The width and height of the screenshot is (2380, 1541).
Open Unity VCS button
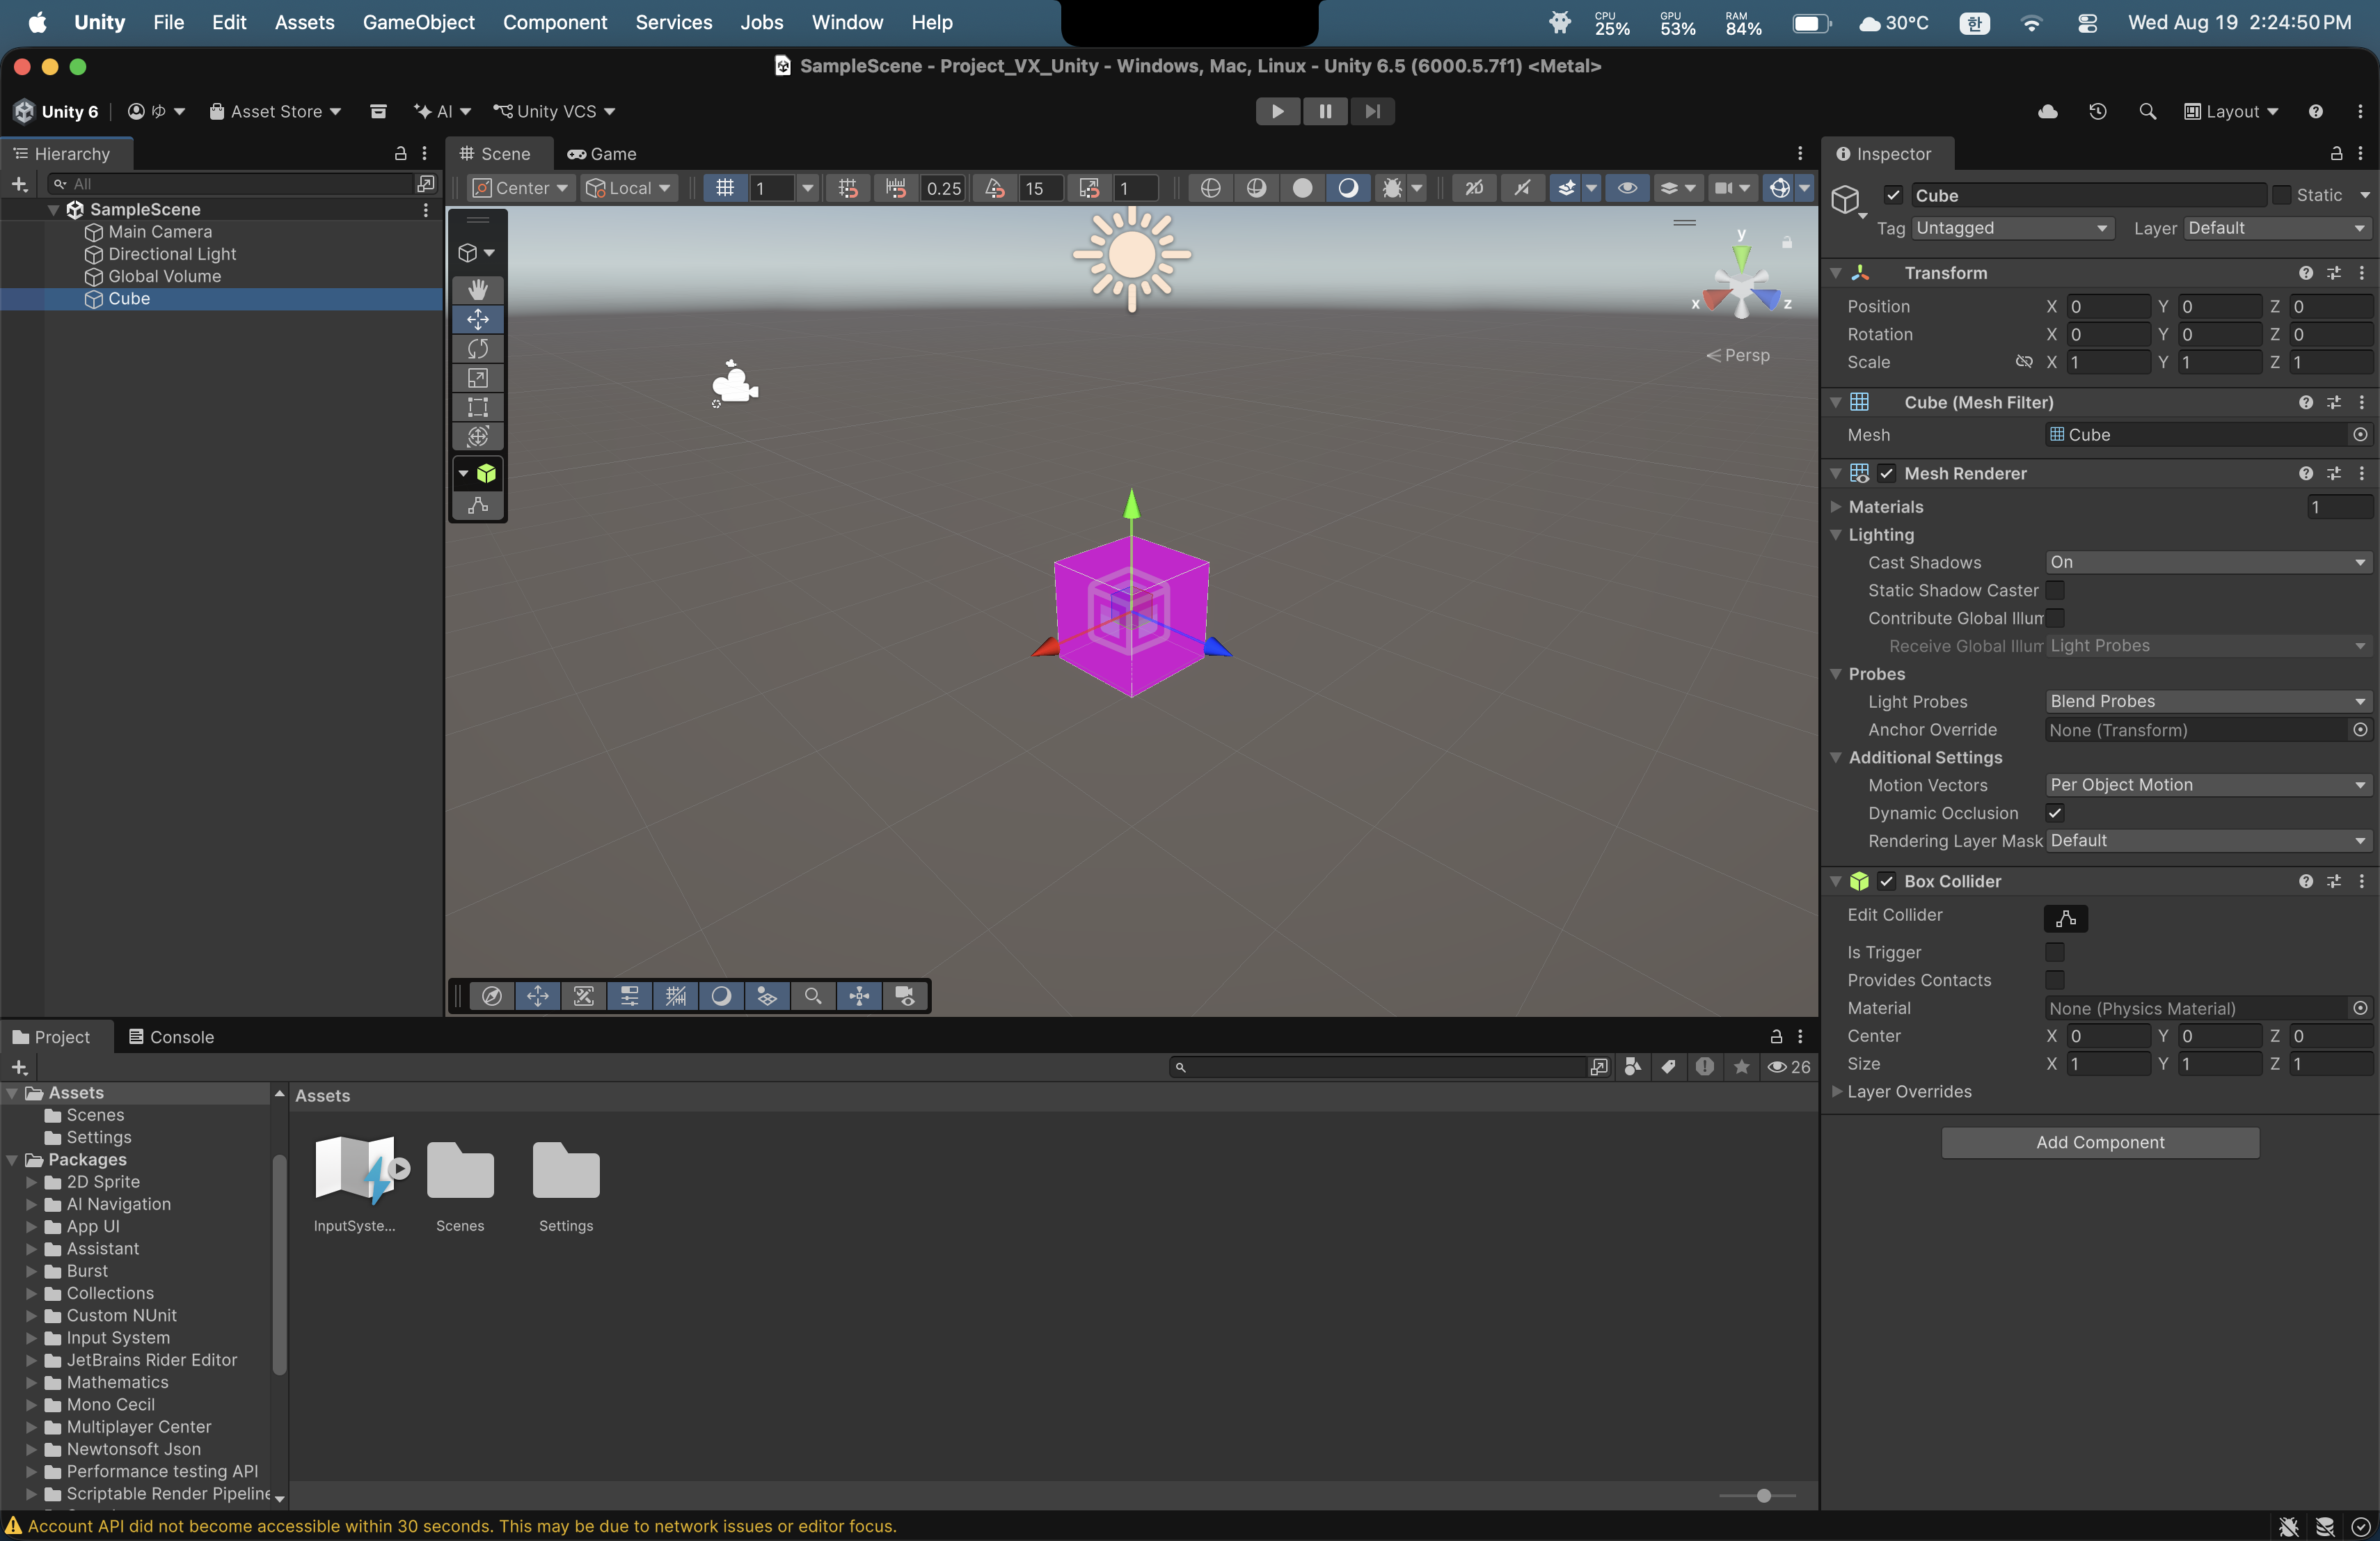tap(554, 111)
